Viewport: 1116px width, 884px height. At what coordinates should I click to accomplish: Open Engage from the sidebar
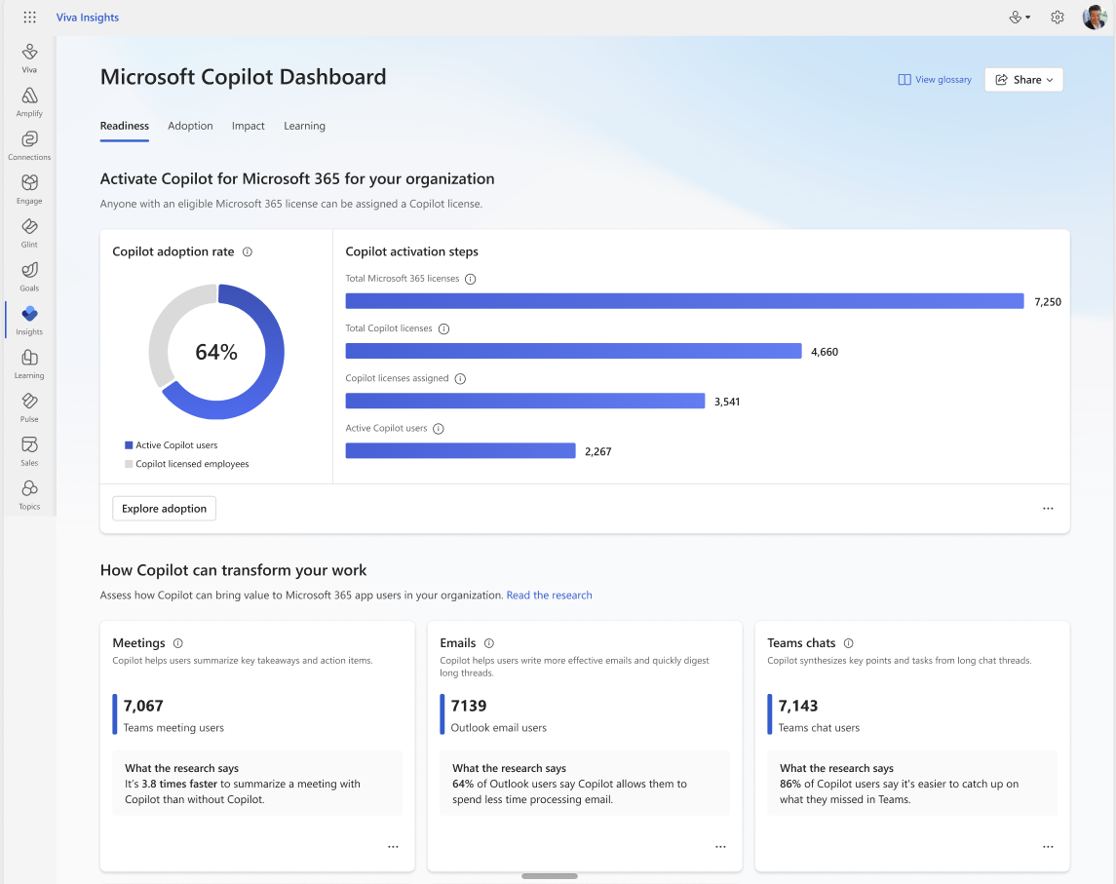pyautogui.click(x=29, y=189)
